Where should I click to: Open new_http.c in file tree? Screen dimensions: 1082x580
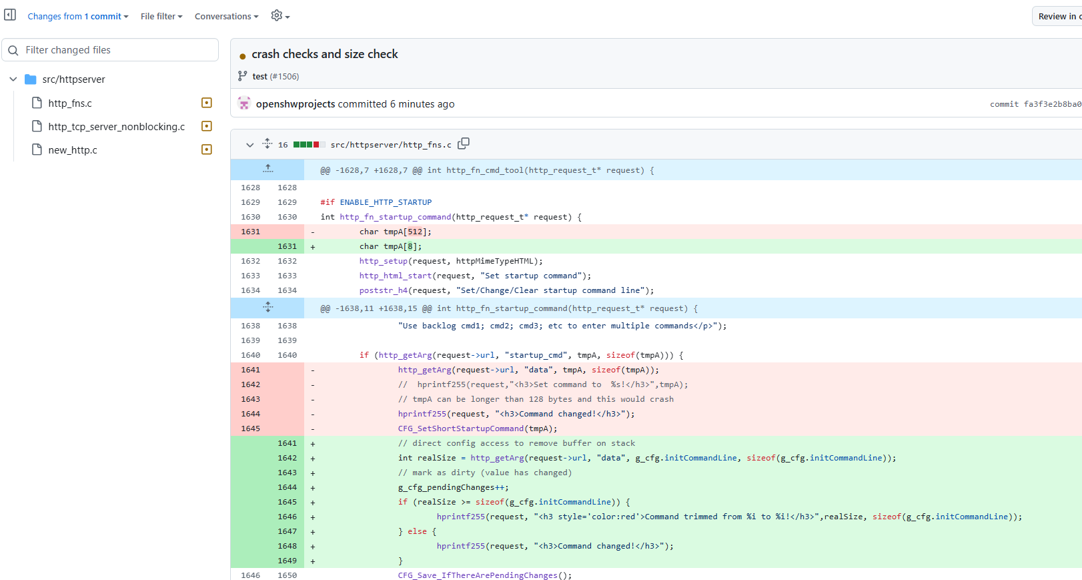(x=73, y=150)
